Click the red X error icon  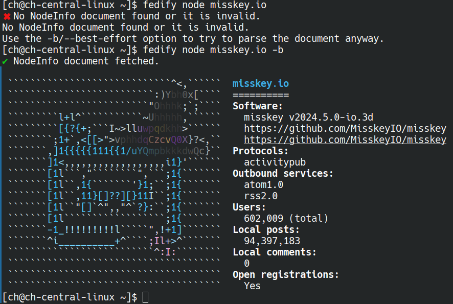coord(7,16)
